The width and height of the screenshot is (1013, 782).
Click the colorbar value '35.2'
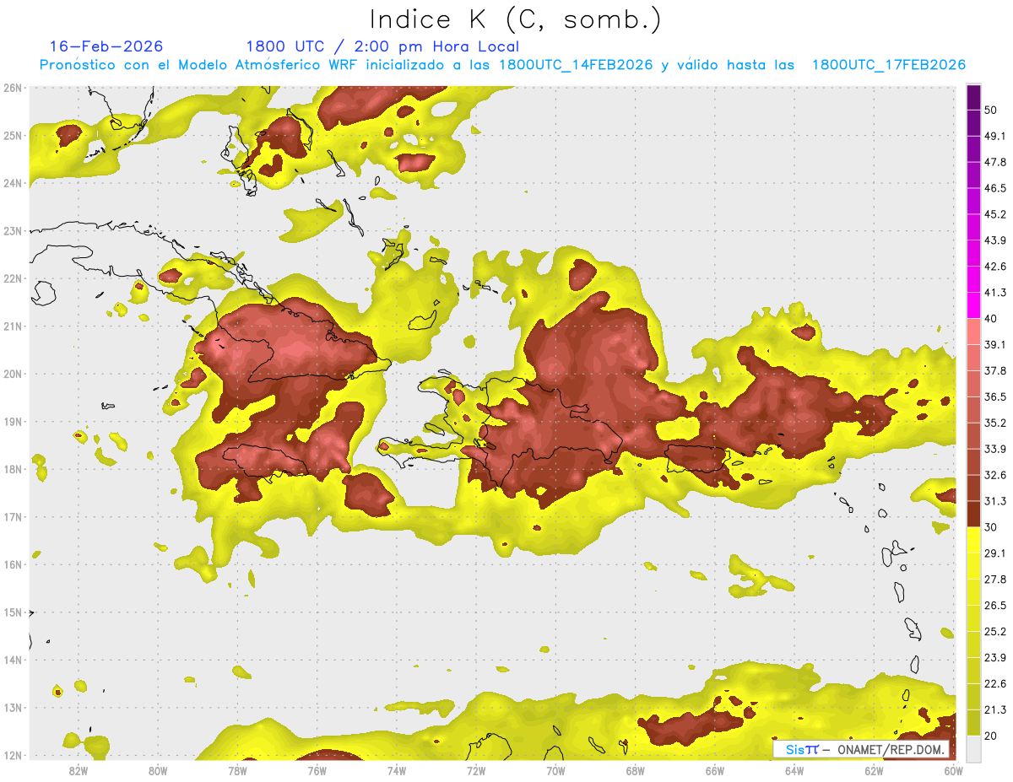point(995,423)
